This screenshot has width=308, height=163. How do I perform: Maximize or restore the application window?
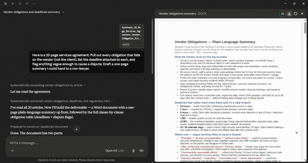pyautogui.click(x=294, y=3)
